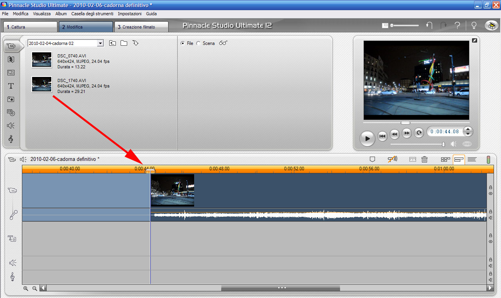501x298 pixels.
Task: Lock the original audio track
Action: (490, 212)
